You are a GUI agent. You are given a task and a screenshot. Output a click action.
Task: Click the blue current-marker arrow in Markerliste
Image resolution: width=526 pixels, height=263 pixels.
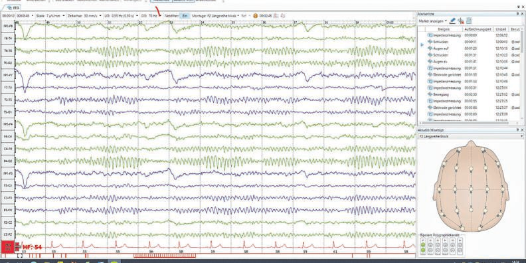pyautogui.click(x=422, y=44)
